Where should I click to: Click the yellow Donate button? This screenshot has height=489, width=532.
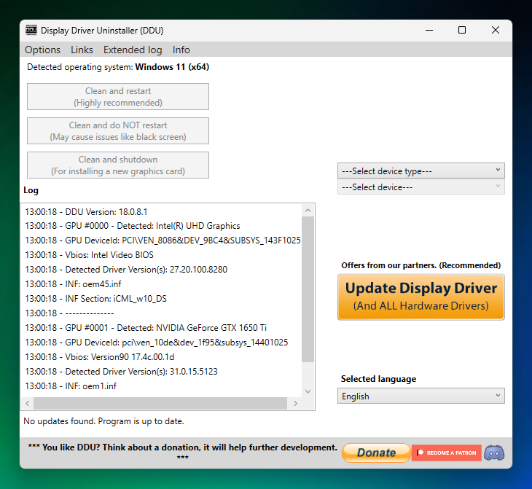[376, 453]
